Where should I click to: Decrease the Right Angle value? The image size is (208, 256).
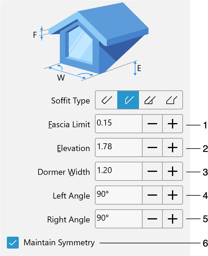coord(152,219)
